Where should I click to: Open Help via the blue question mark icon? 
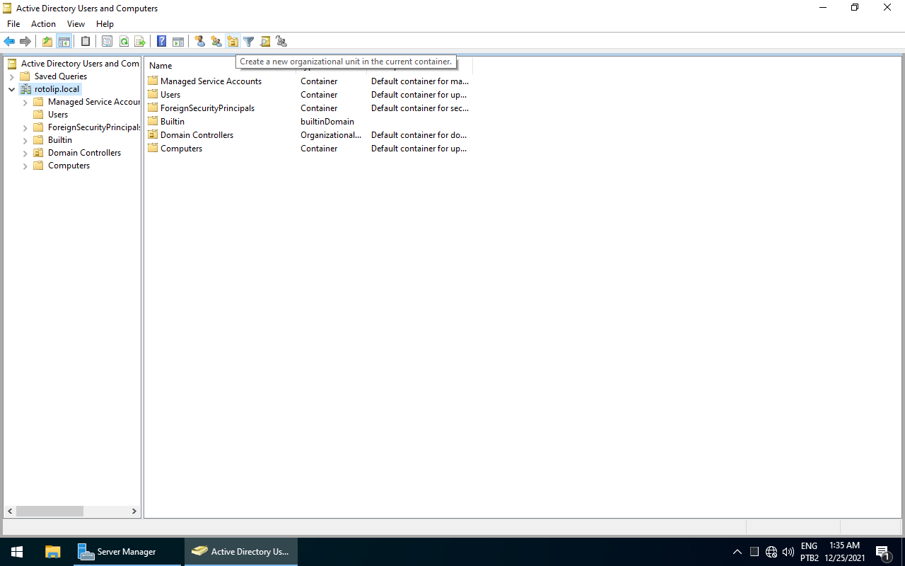(x=161, y=42)
